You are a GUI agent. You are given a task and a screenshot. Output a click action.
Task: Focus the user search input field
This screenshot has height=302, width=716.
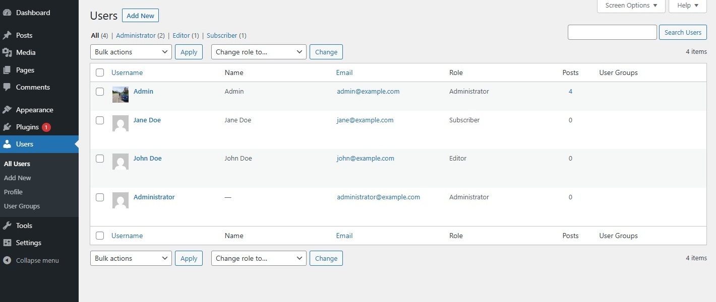(x=612, y=32)
